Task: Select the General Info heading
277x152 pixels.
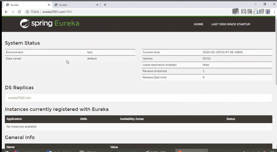Action: [20, 137]
